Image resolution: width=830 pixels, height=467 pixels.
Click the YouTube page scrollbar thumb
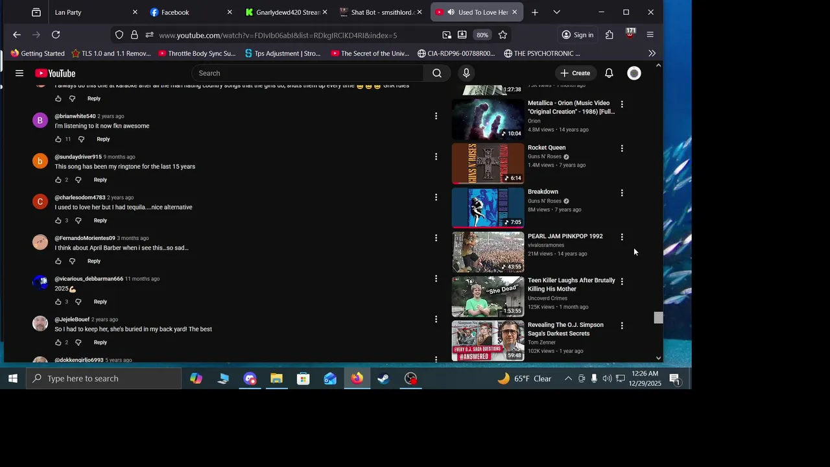(x=658, y=317)
